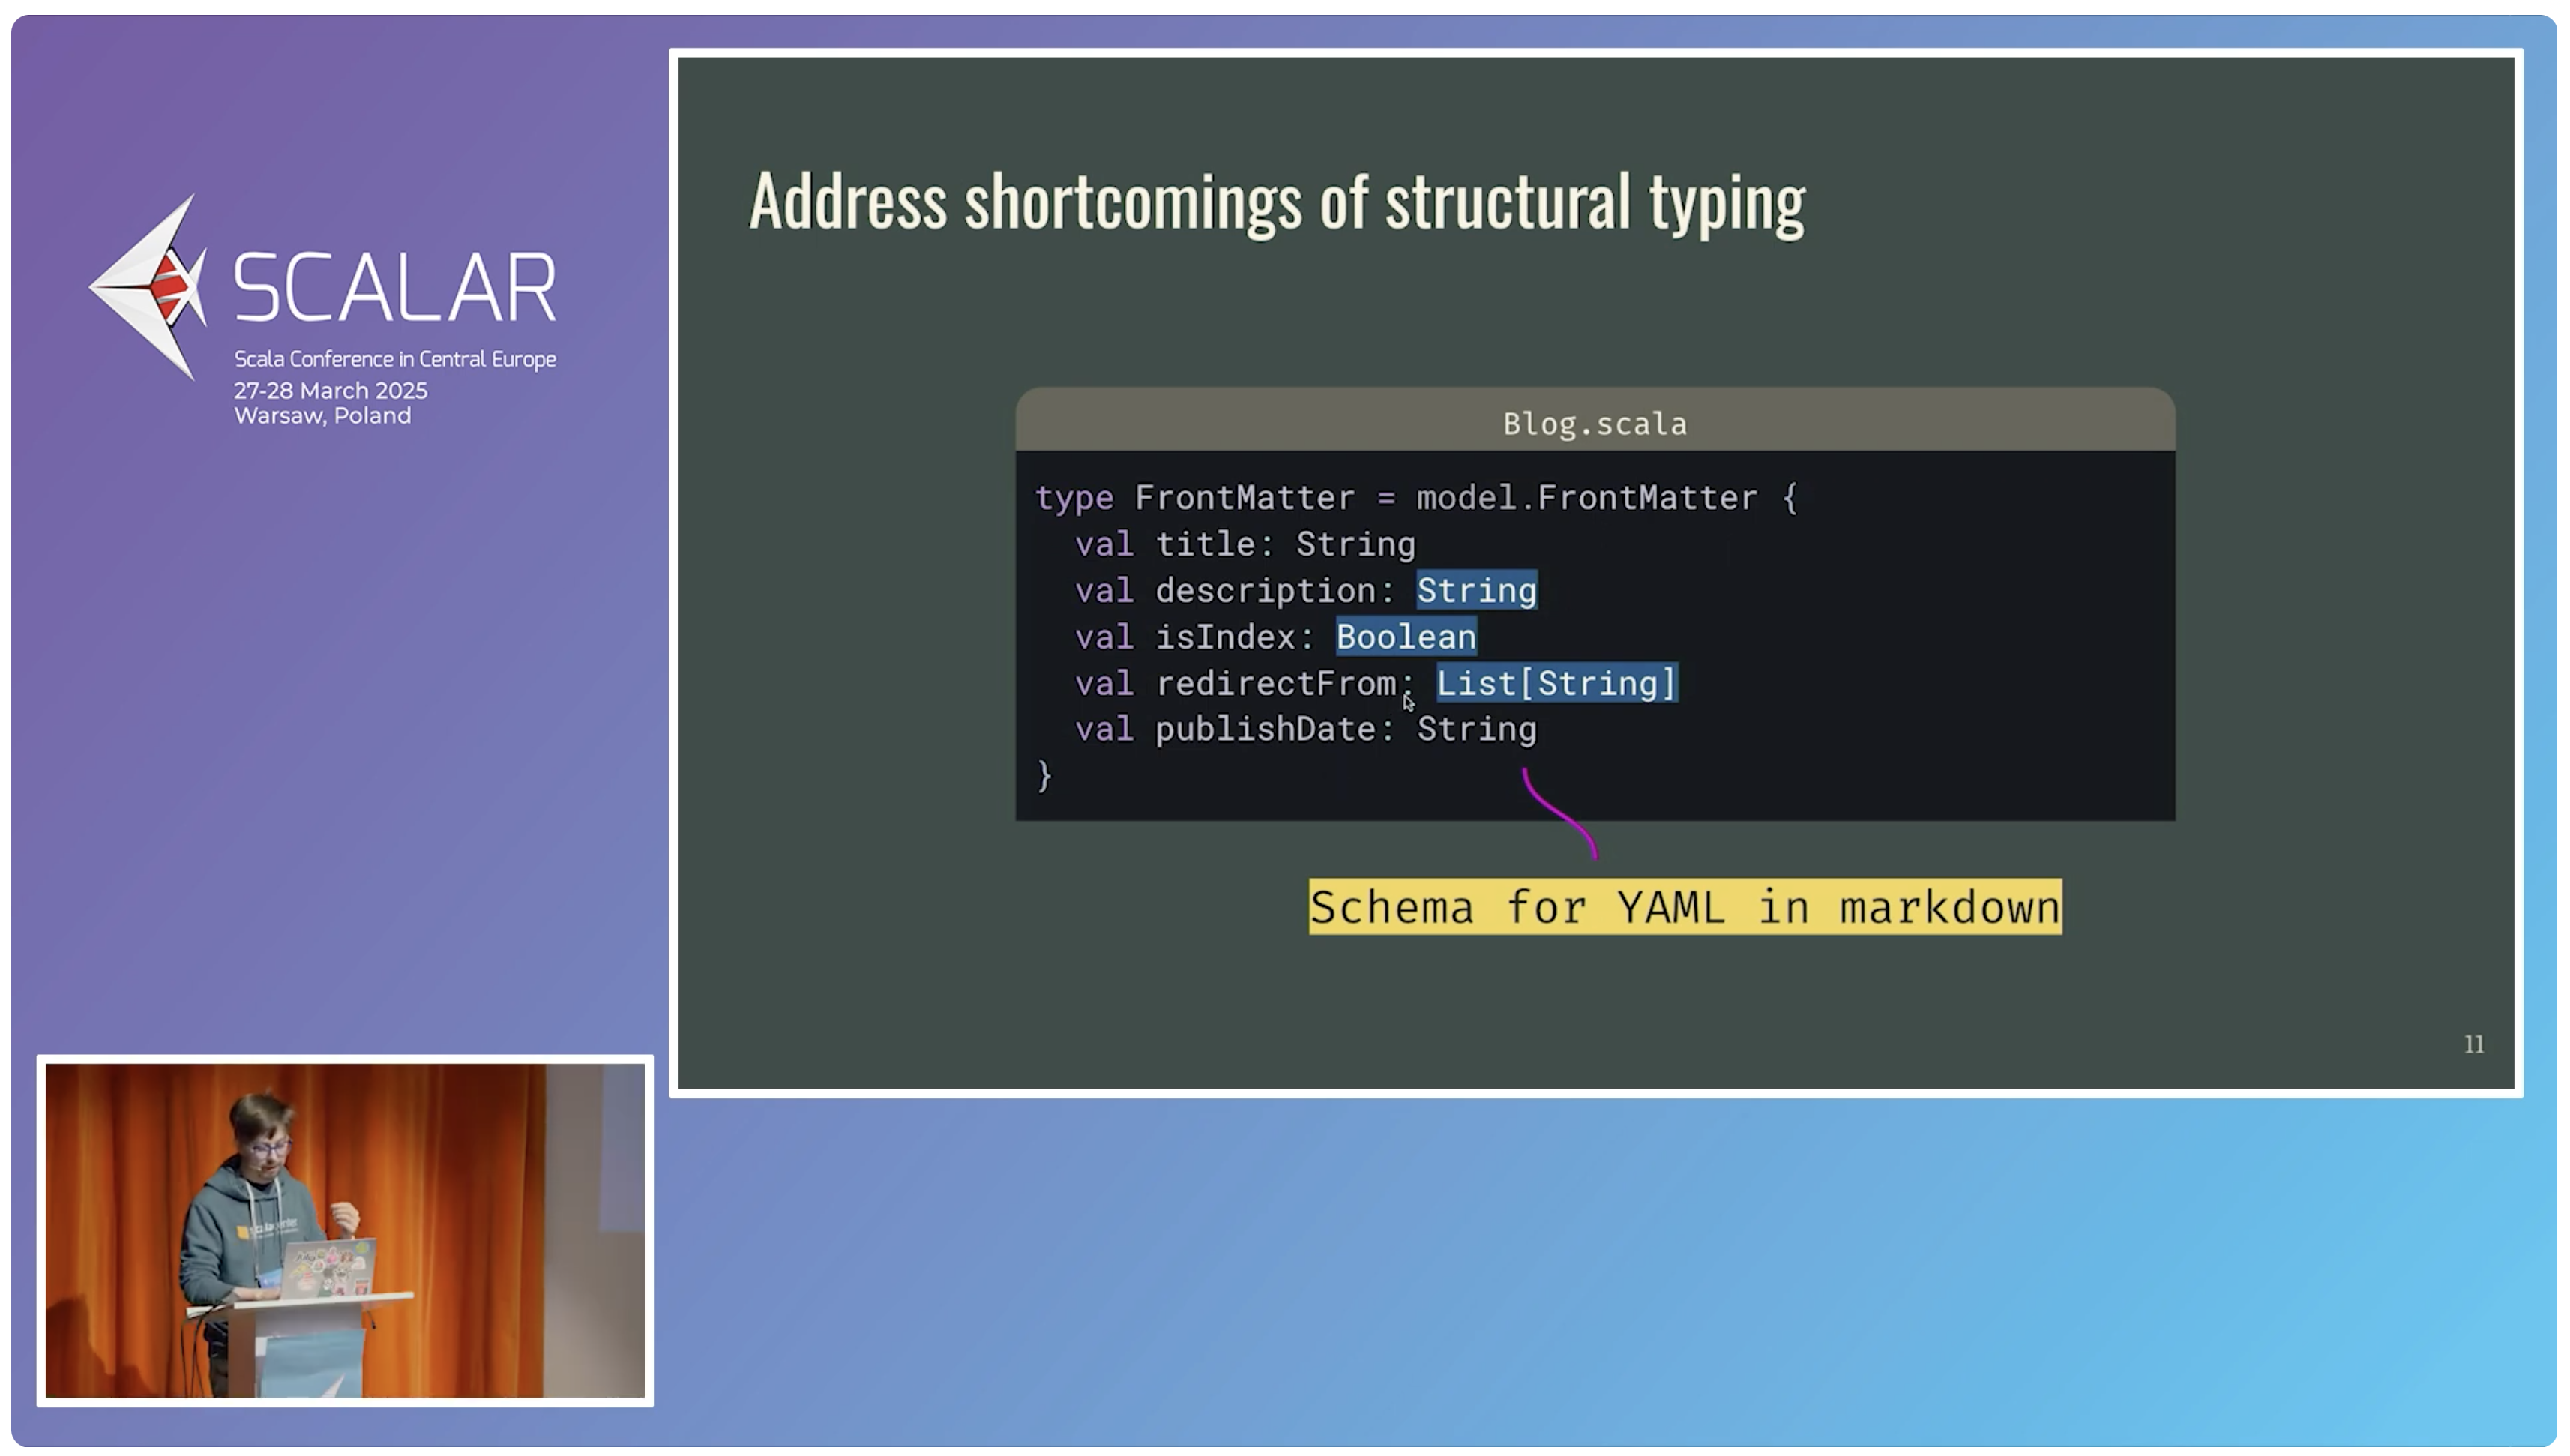Screen dimensions: 2570x1456
Task: Click slide number 11
Action: 2474,1045
